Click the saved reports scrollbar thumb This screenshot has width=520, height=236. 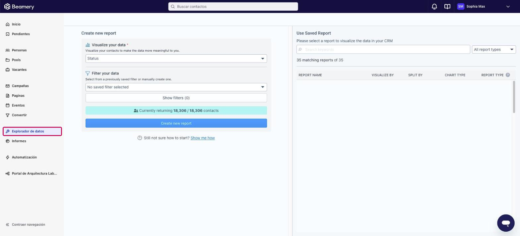[514, 97]
